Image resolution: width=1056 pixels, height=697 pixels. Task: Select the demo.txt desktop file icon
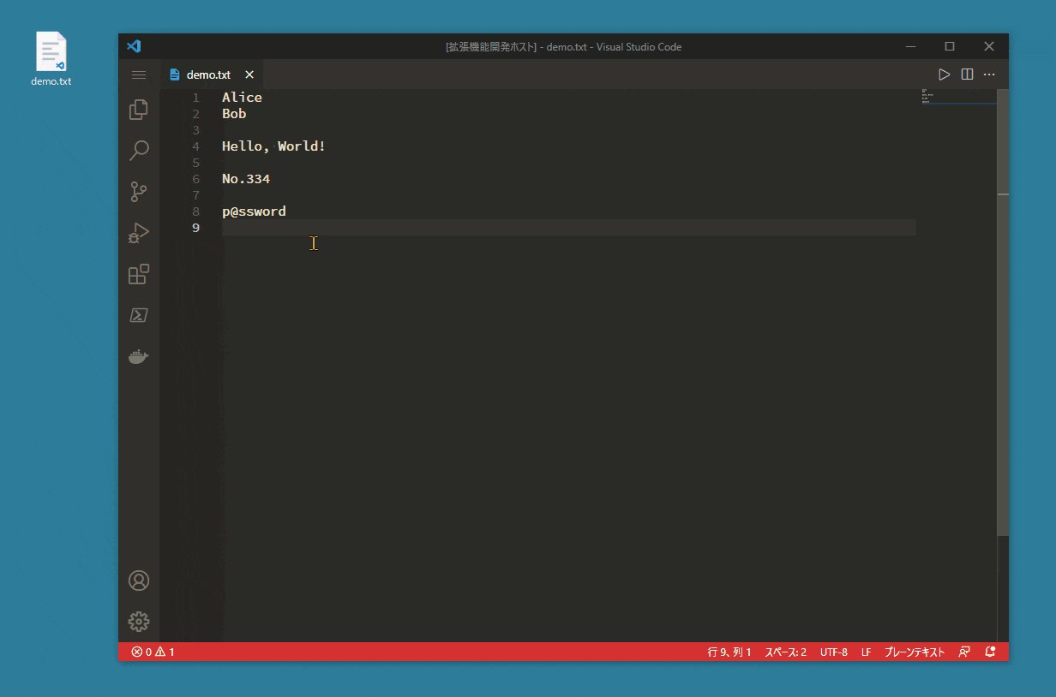(x=51, y=59)
